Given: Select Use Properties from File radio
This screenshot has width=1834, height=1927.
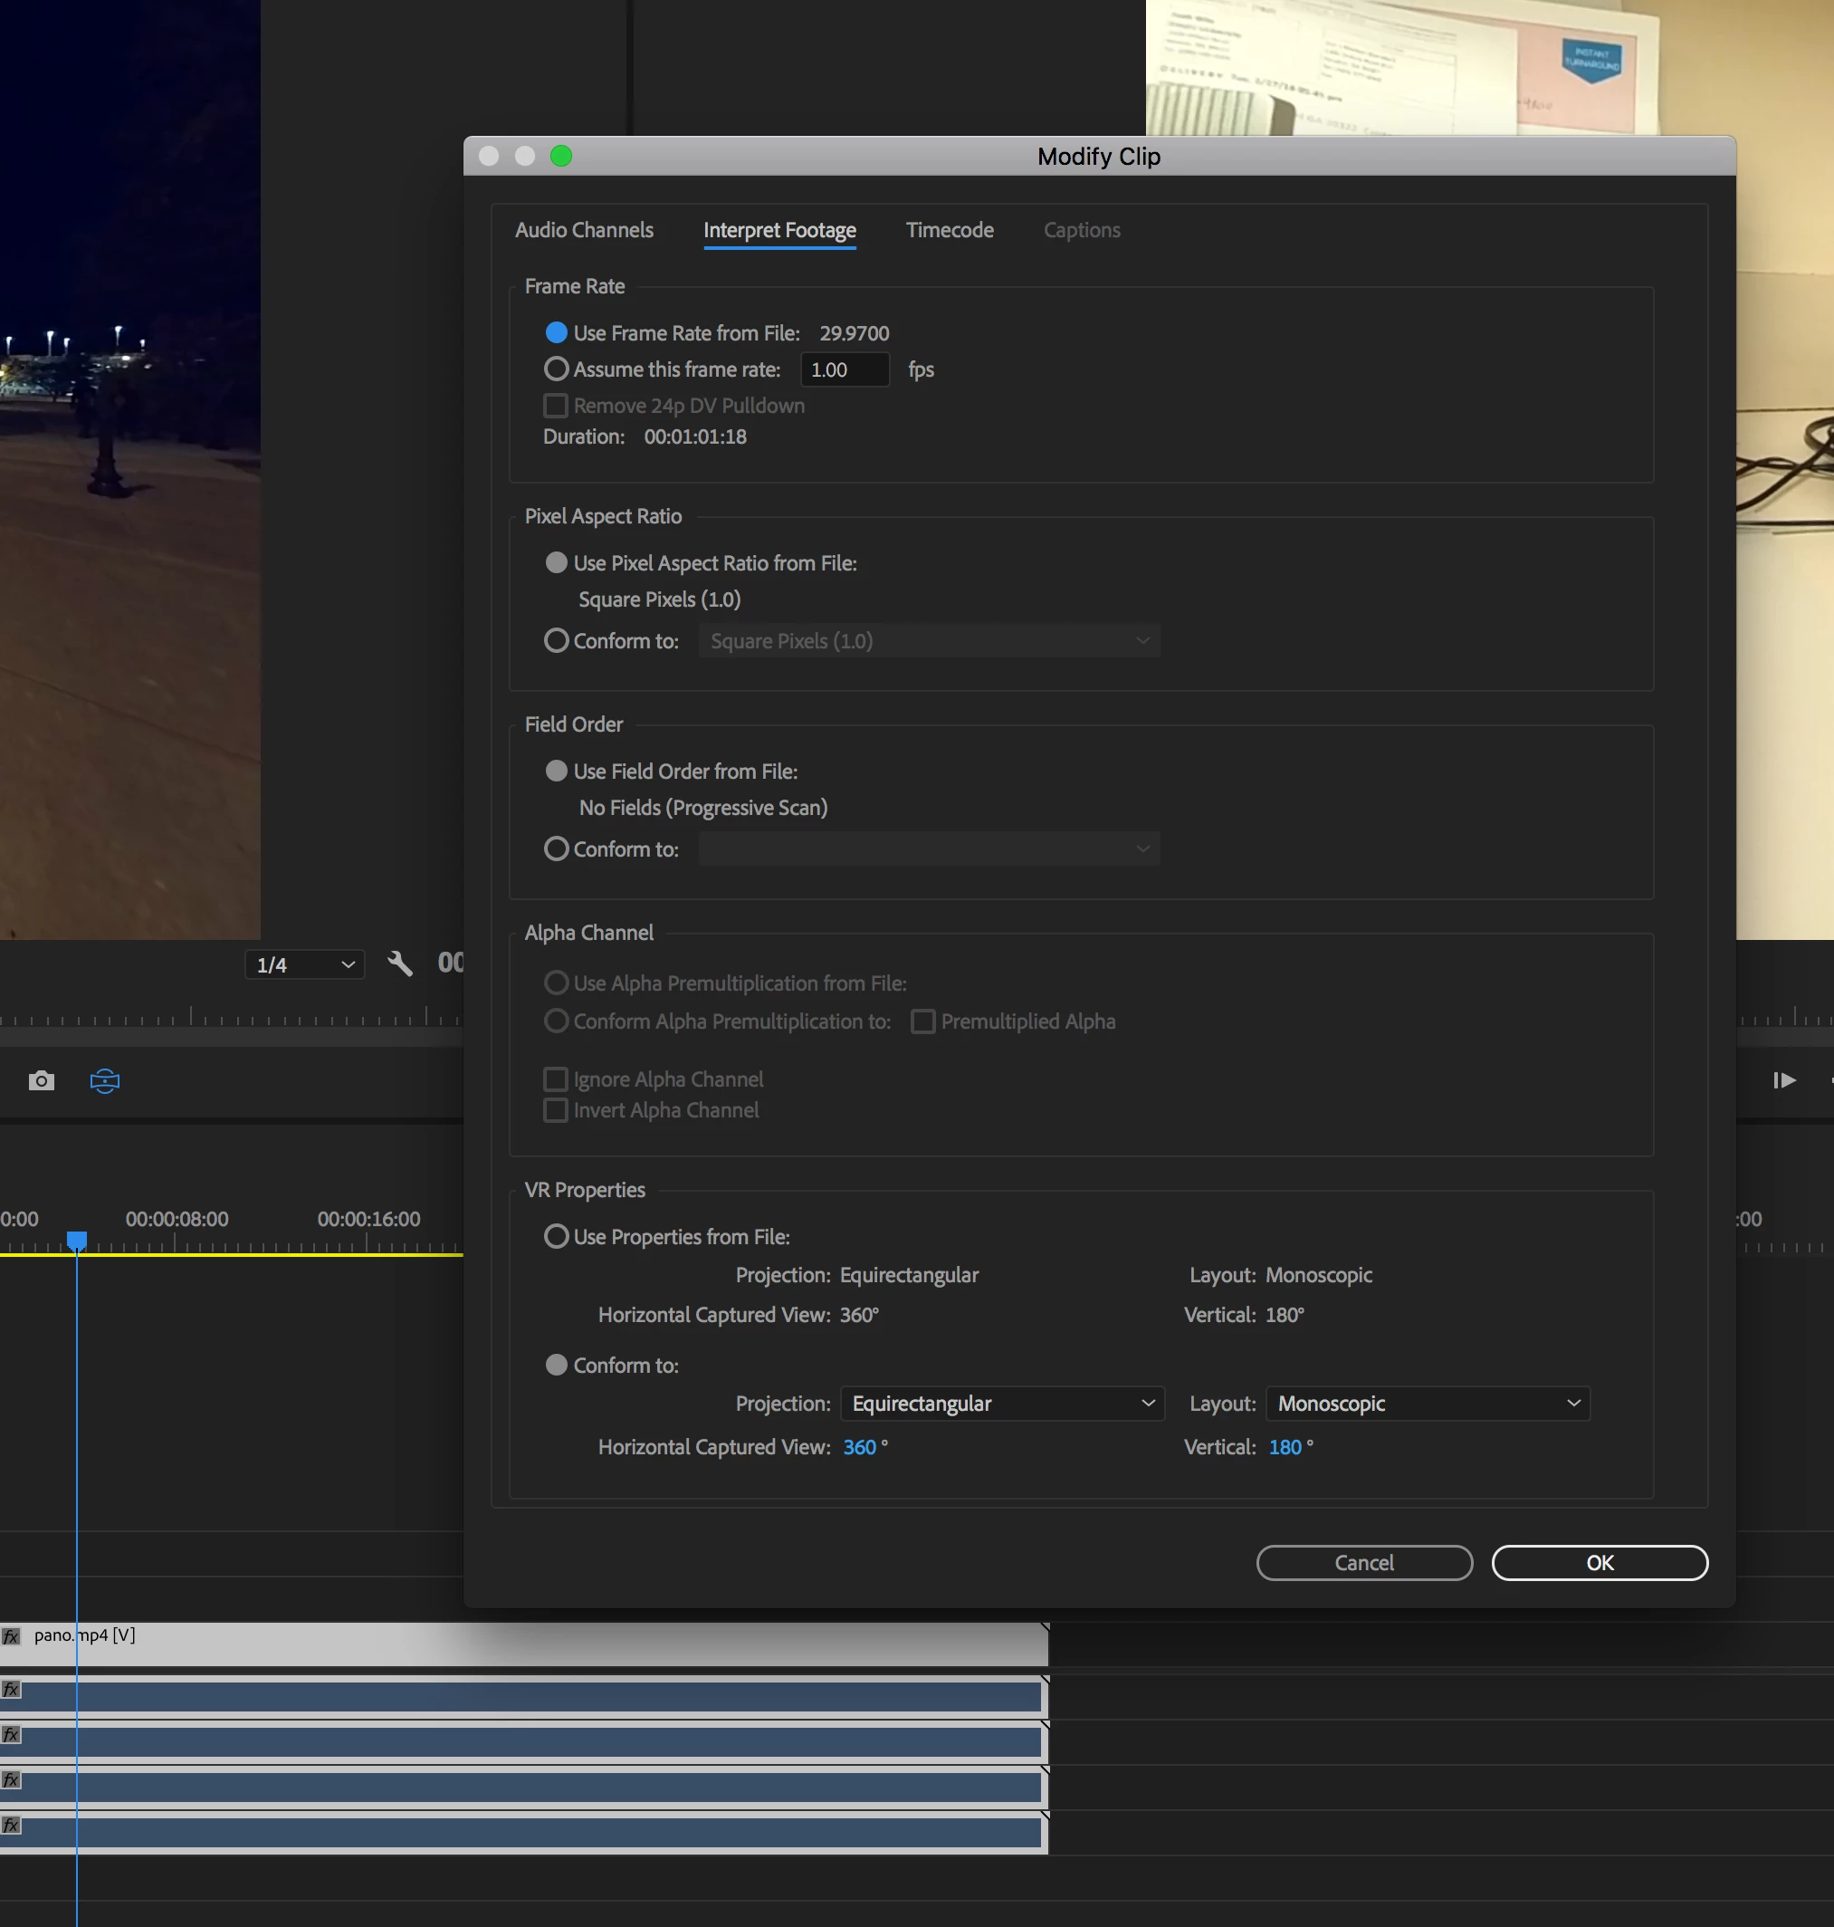Looking at the screenshot, I should [x=556, y=1236].
